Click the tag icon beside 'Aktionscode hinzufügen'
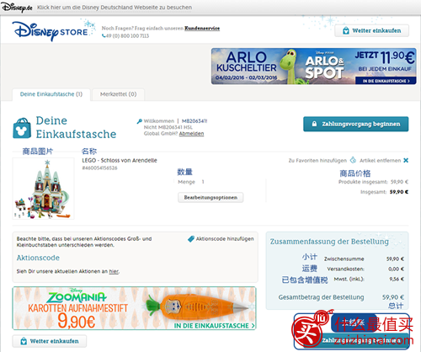 [x=191, y=239]
